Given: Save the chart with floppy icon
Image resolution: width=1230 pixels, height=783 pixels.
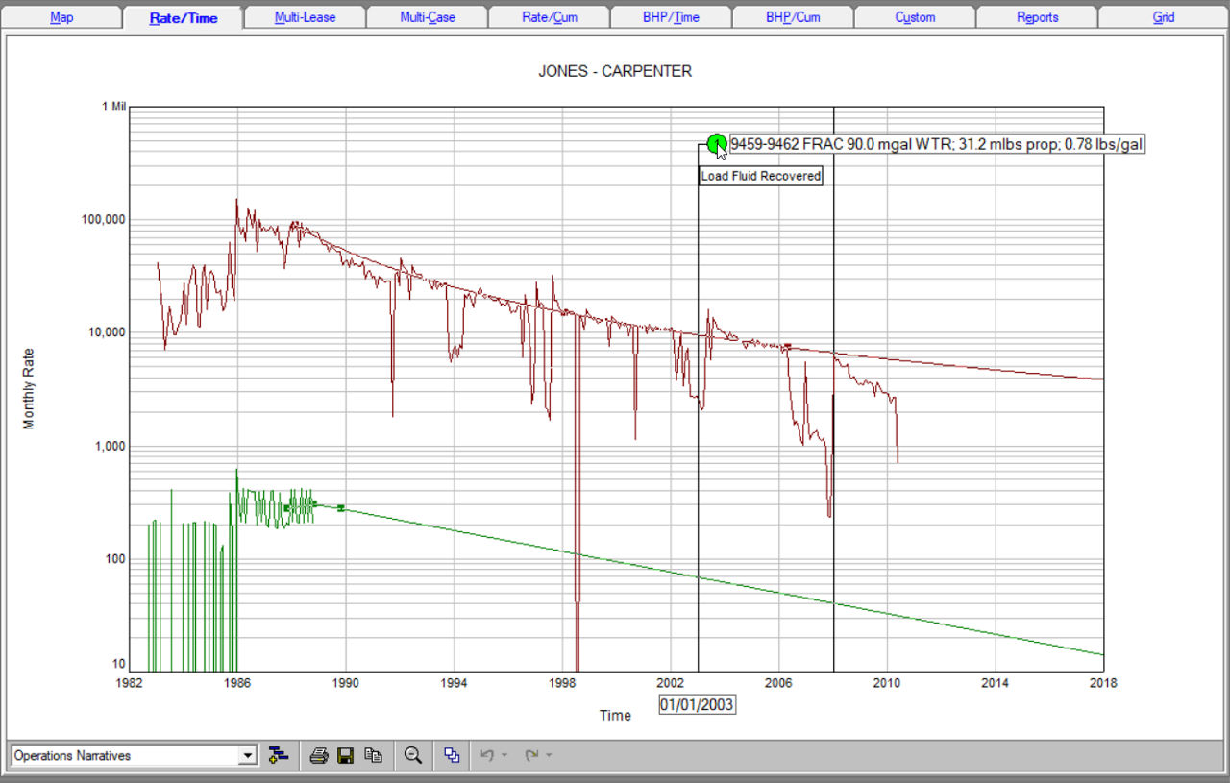Looking at the screenshot, I should (x=346, y=755).
